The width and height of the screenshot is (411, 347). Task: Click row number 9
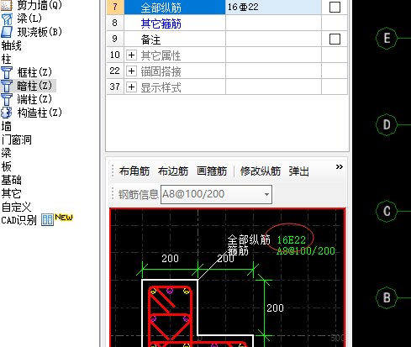tap(115, 39)
